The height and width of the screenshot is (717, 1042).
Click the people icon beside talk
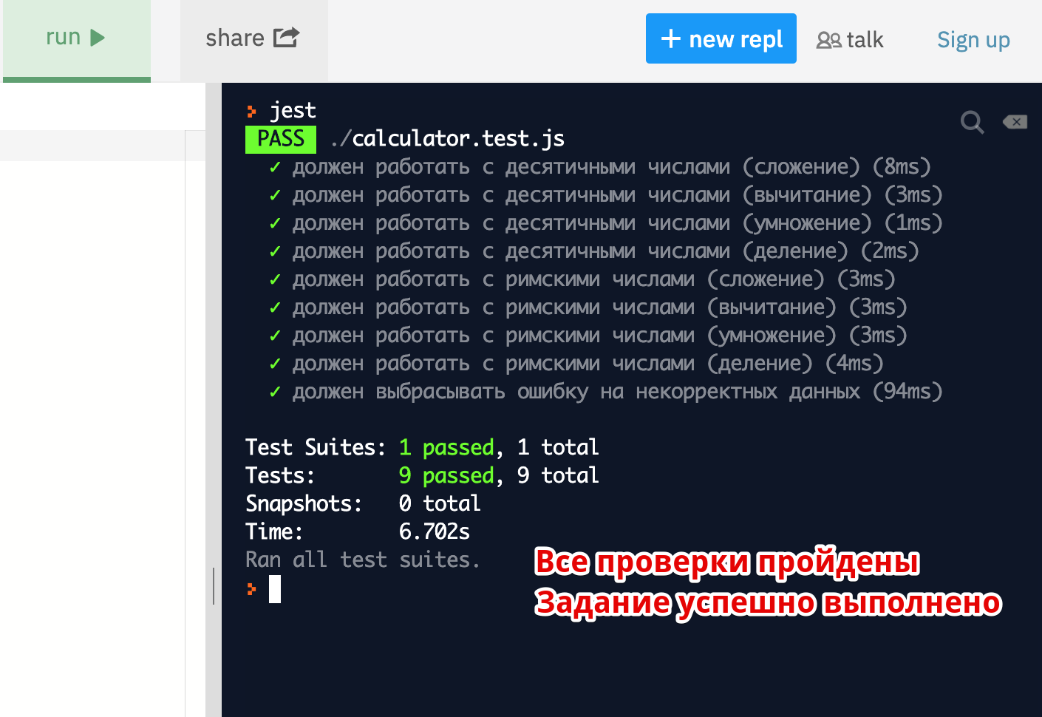(x=828, y=40)
